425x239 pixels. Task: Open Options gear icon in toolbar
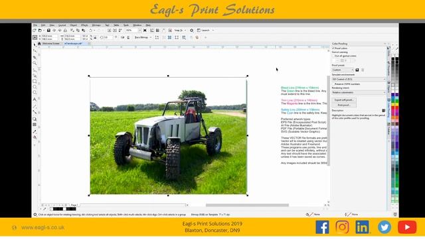tap(192, 31)
